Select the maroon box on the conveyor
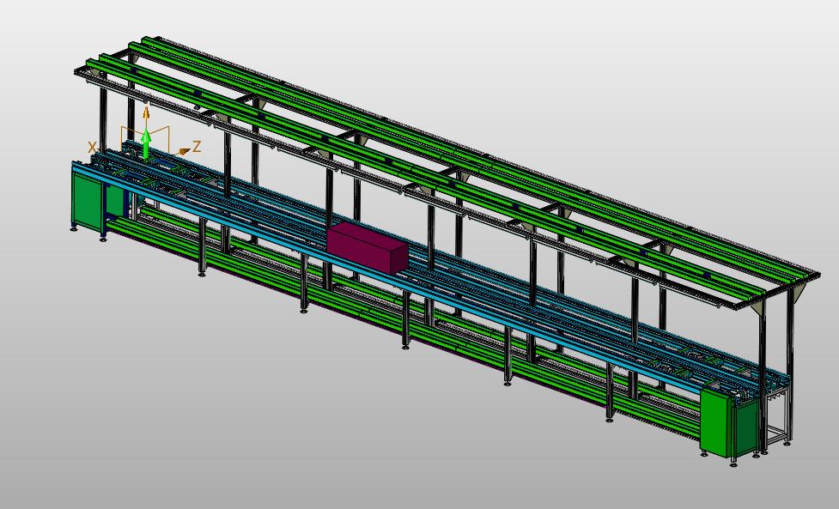Image resolution: width=839 pixels, height=509 pixels. click(x=367, y=249)
